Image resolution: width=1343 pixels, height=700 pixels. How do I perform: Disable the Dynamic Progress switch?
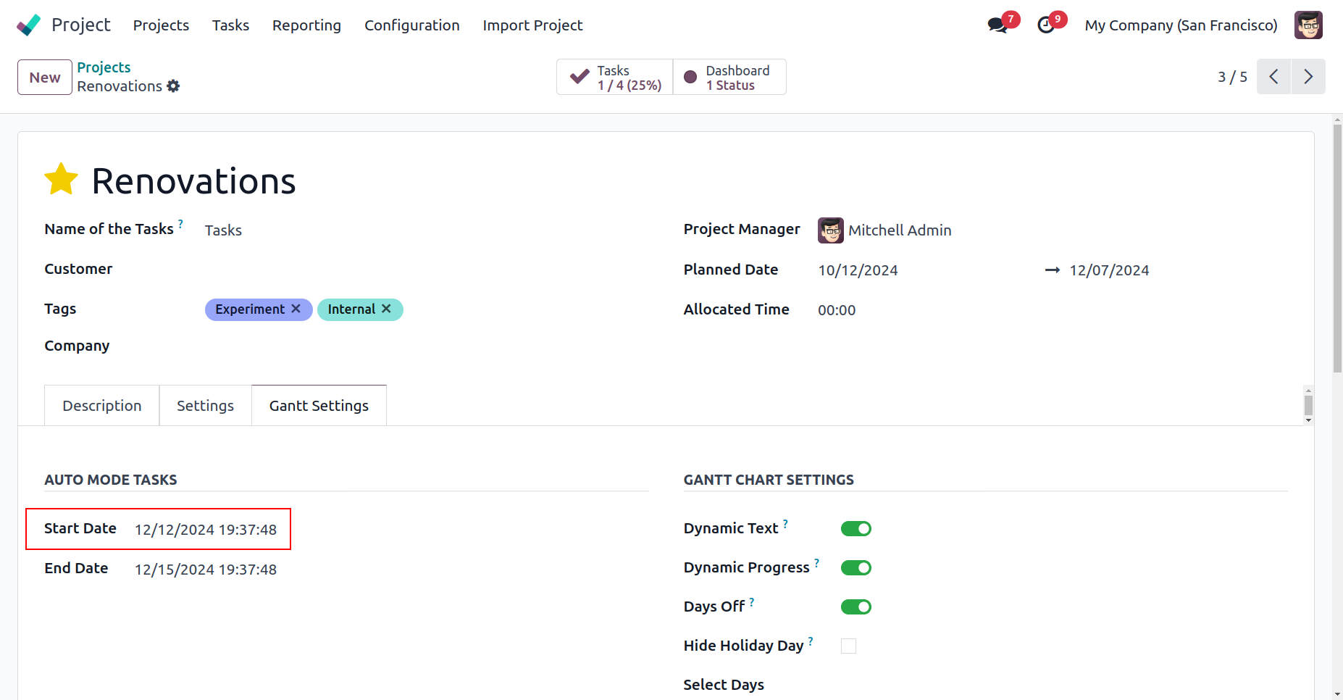point(855,568)
